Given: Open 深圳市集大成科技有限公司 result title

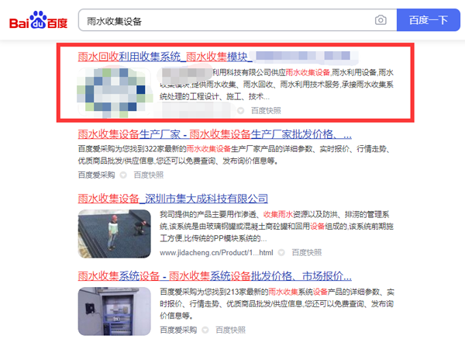Looking at the screenshot, I should (173, 199).
